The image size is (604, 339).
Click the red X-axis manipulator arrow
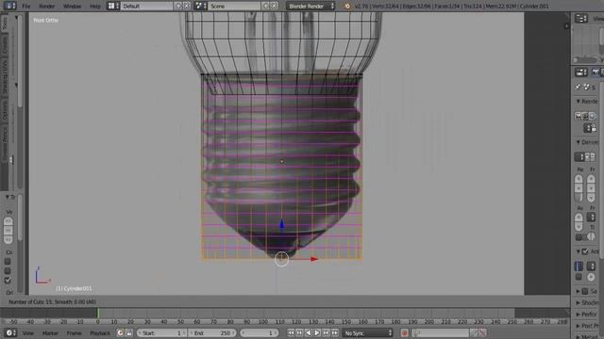click(x=313, y=259)
